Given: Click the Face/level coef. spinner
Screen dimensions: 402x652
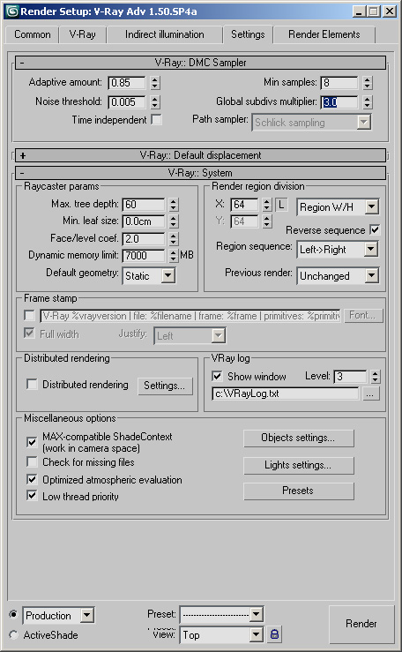Looking at the screenshot, I should (x=174, y=239).
